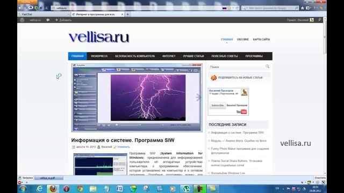Open the orange Firefox menu button
The height and width of the screenshot is (193, 344).
27,2
